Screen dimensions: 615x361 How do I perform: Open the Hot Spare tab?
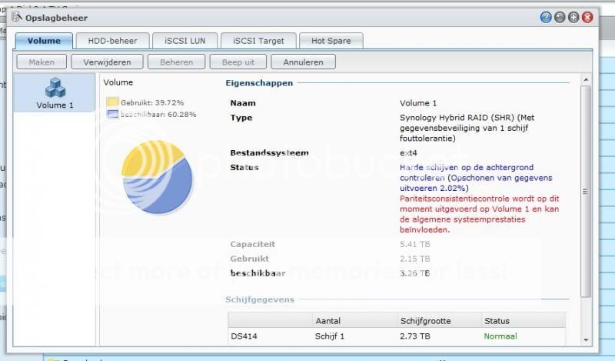(330, 41)
